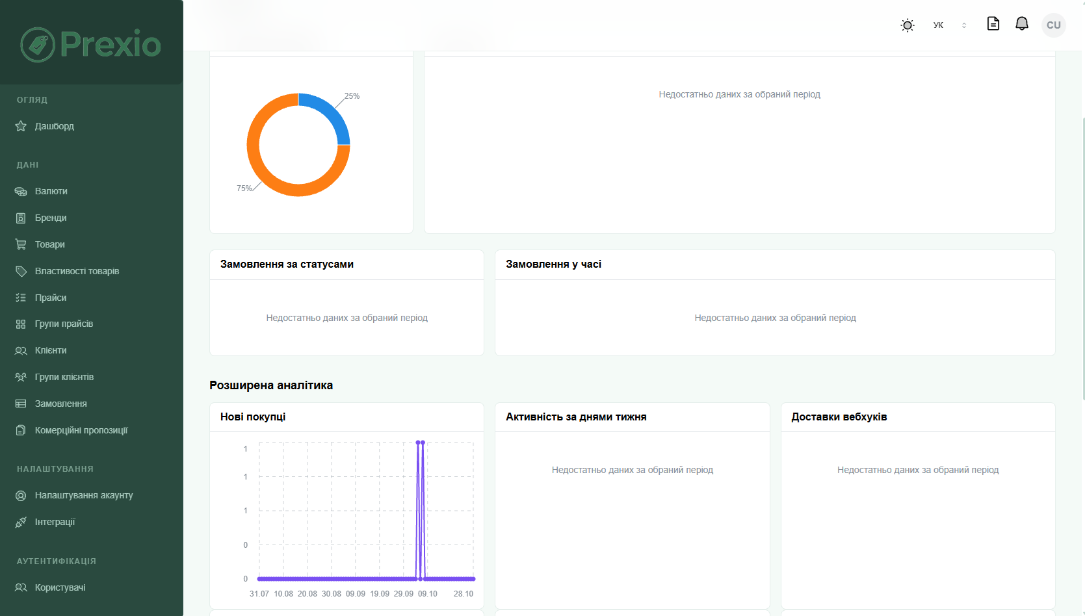
Task: Open the УК language dropdown
Action: point(950,25)
